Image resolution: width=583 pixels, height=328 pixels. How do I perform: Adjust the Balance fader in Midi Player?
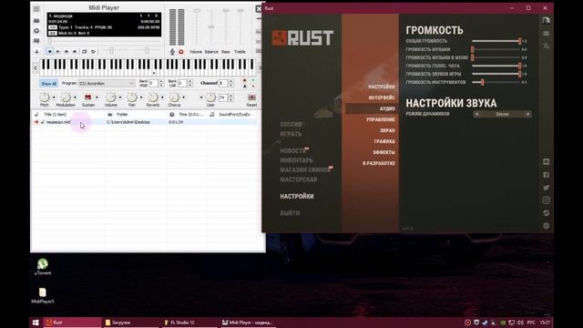click(211, 27)
